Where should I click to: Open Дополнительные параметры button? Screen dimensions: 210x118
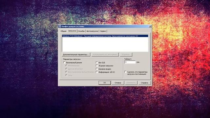click(x=76, y=55)
